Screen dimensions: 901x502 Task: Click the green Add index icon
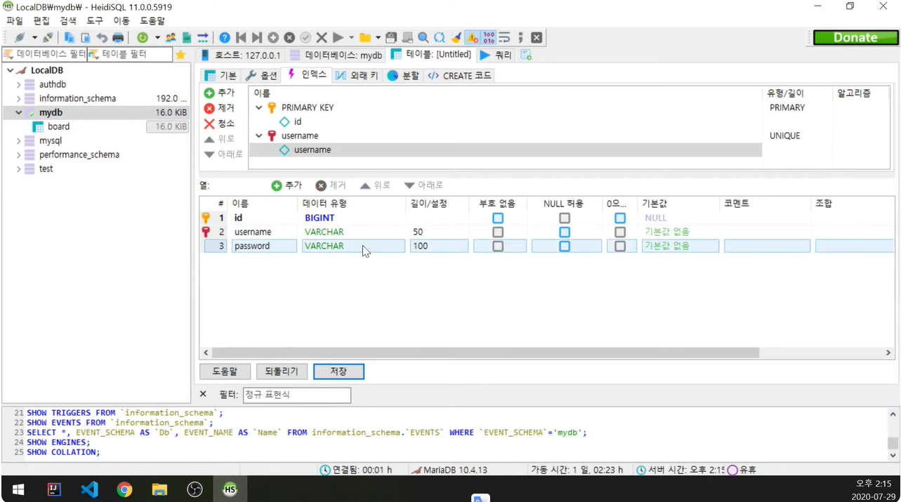(209, 93)
